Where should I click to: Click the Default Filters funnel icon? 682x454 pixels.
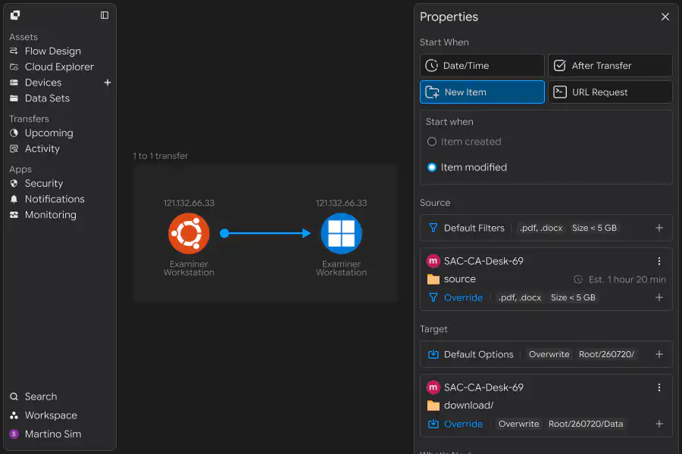tap(433, 228)
